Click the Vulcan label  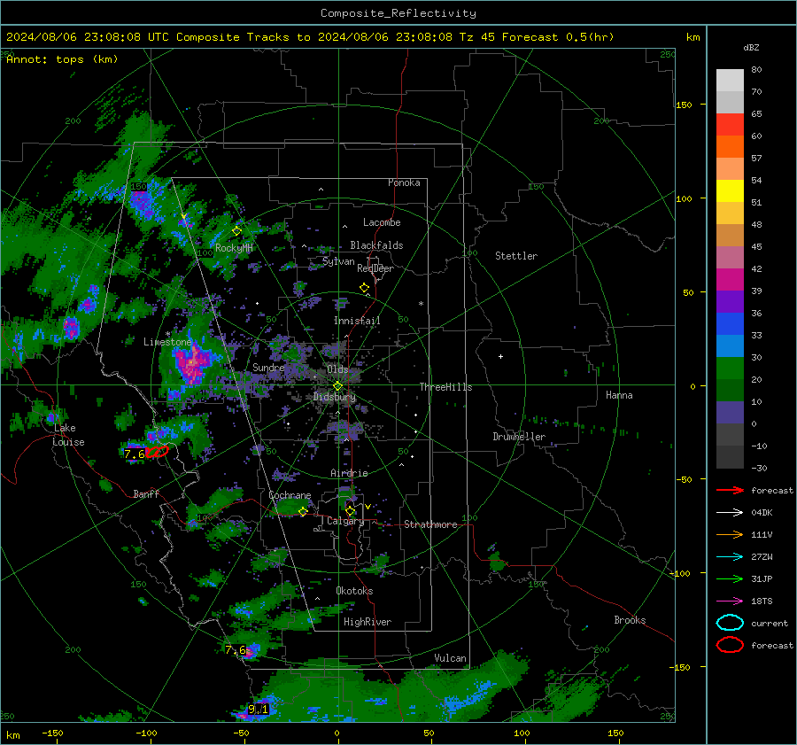450,658
